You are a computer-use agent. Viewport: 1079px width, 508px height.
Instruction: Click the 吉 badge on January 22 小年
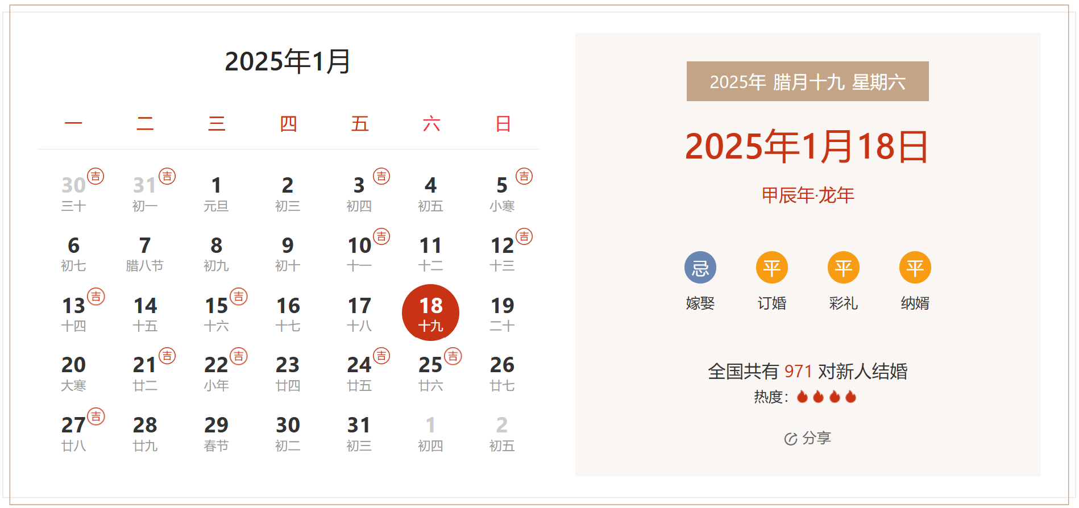(239, 356)
